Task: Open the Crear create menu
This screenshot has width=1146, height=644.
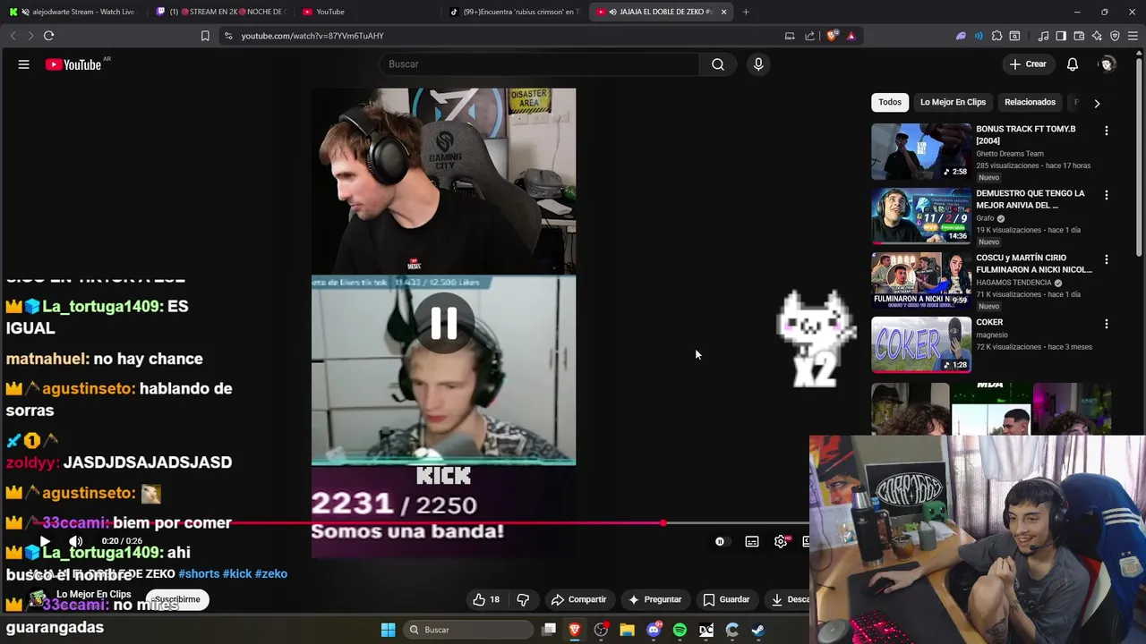Action: point(1028,64)
